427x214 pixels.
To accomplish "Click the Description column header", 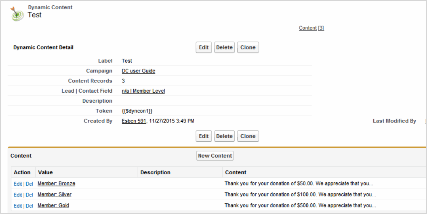I will (x=155, y=172).
